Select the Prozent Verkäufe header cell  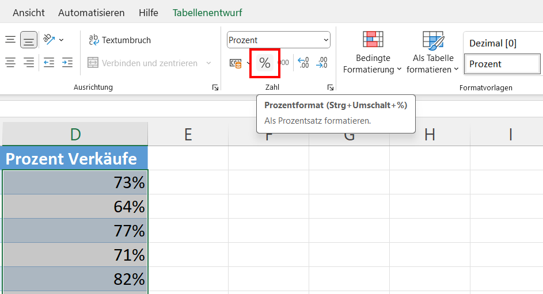[75, 158]
